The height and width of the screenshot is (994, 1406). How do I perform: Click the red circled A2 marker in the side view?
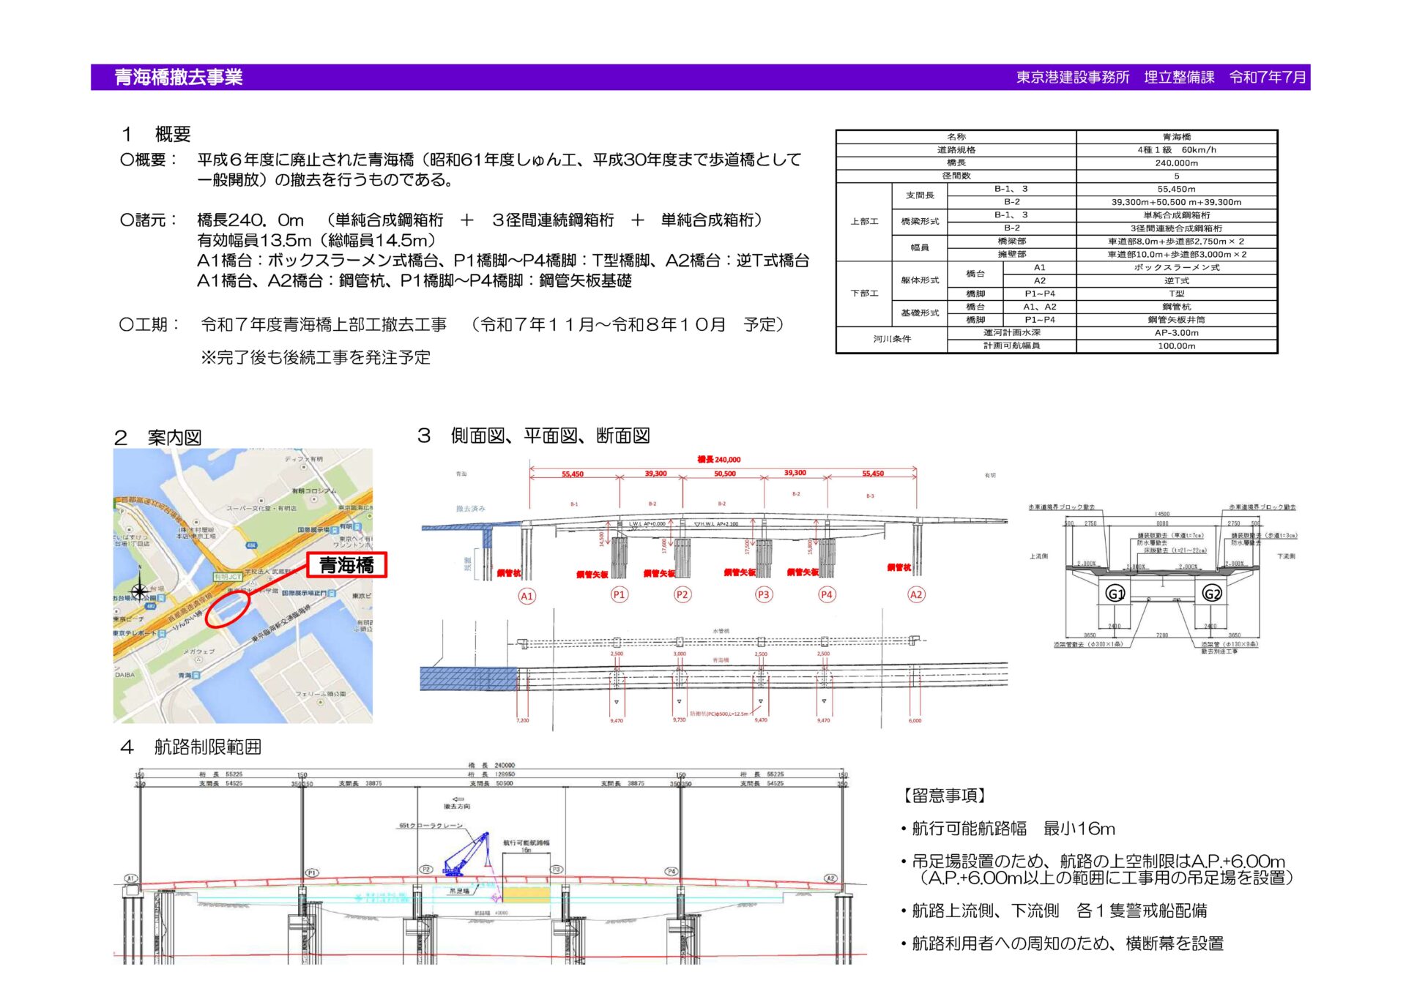pyautogui.click(x=915, y=594)
